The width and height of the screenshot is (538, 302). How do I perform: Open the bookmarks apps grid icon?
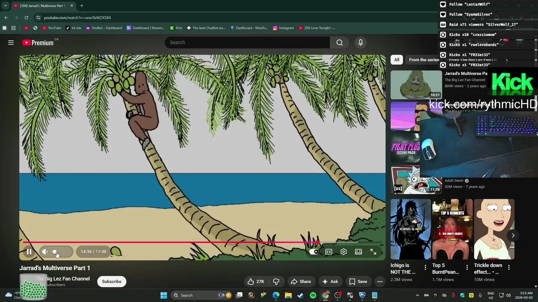[x=13, y=28]
